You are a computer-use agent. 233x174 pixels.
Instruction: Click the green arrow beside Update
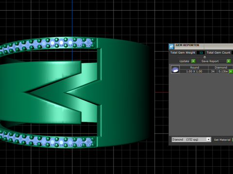click(x=193, y=61)
